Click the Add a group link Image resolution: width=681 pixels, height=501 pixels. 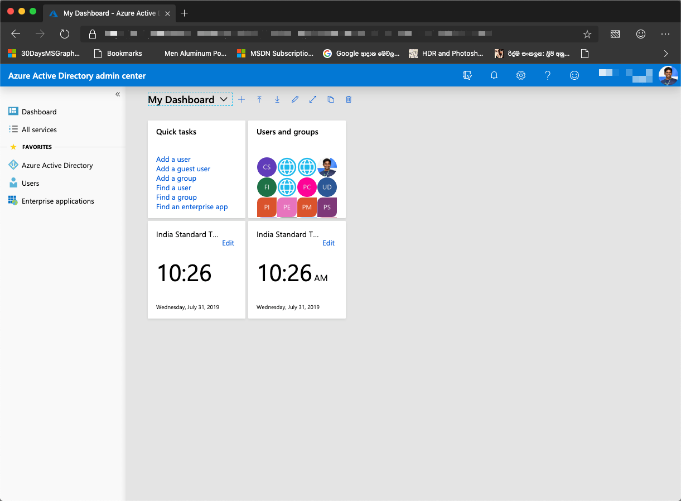coord(176,179)
